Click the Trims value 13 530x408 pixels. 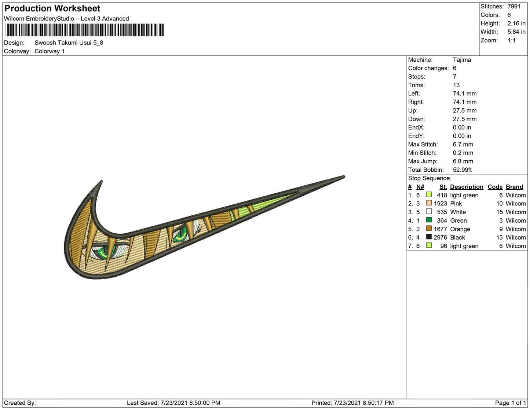456,85
